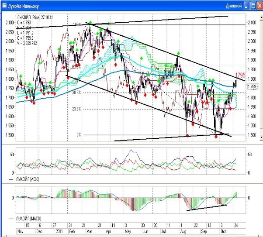Screen dimensions: 263x237
Task: Click the '38.2%' Fibonacci level label
Action: point(76,93)
